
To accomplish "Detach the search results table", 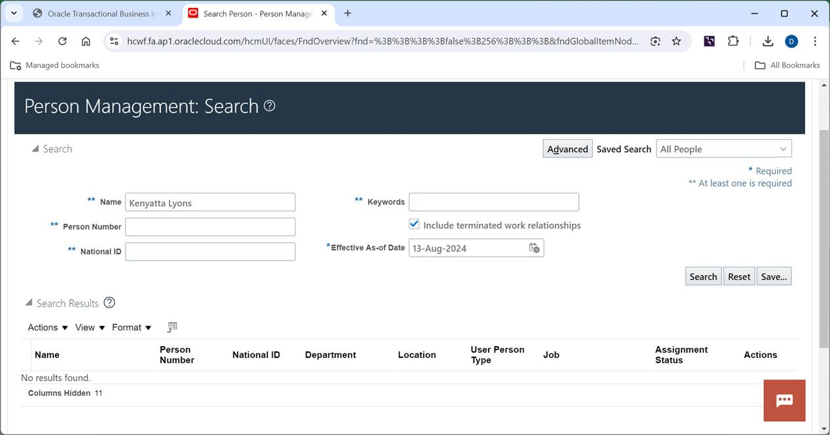I will point(172,327).
